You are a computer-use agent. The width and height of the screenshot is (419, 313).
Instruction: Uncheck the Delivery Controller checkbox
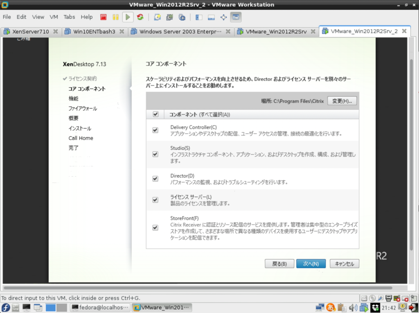[155, 130]
